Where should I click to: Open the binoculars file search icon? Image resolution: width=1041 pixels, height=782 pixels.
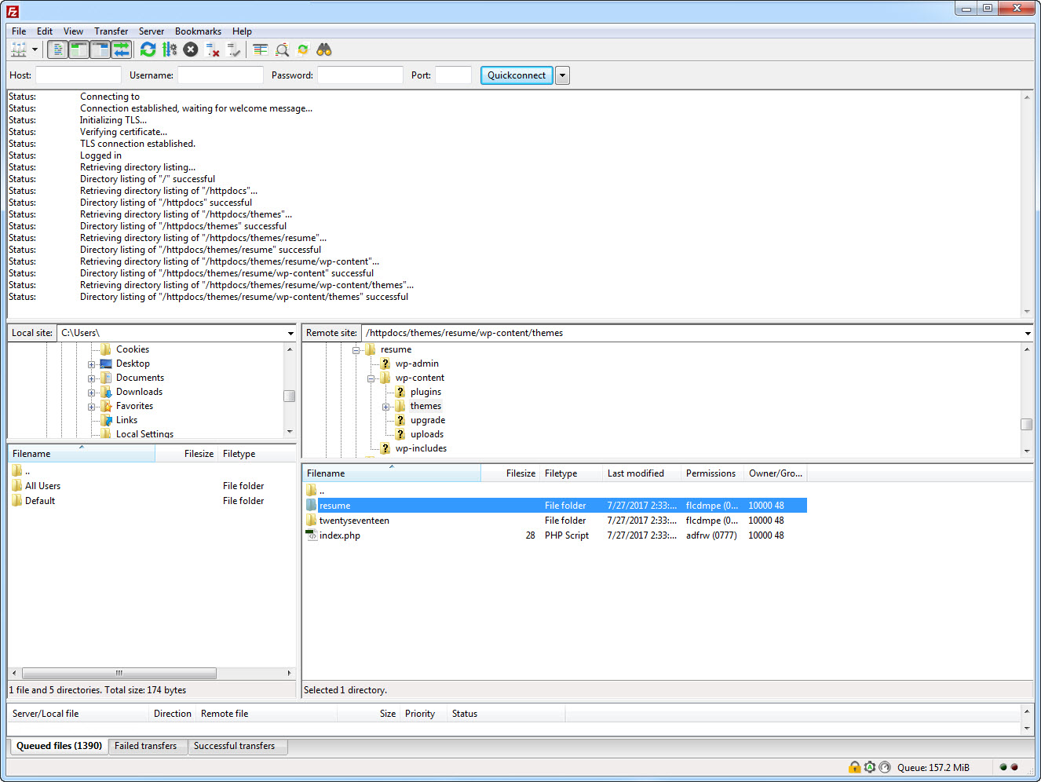324,49
